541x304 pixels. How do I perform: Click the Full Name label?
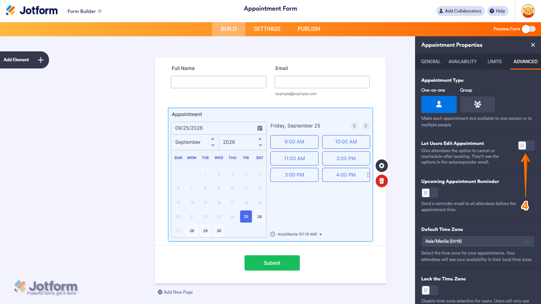coord(183,68)
